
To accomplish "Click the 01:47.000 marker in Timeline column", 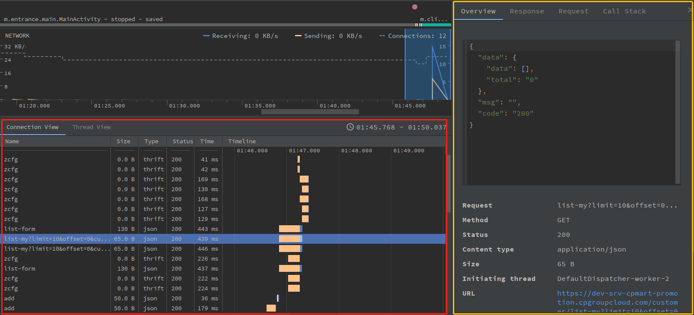I will [305, 151].
